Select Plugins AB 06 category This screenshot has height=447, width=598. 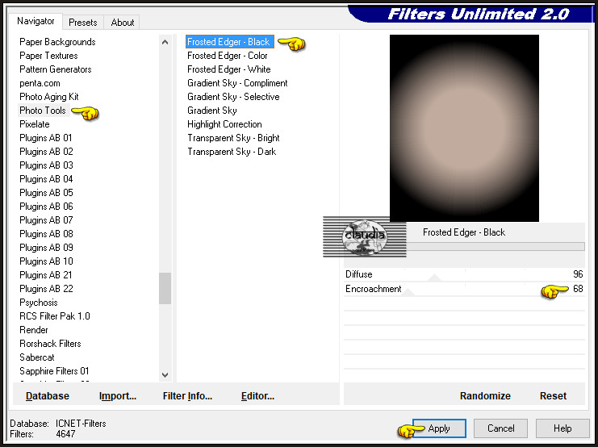click(46, 207)
